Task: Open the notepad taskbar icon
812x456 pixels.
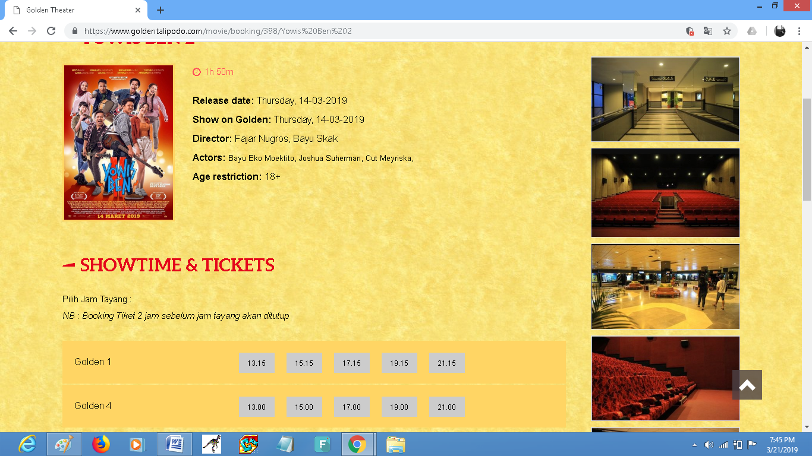Action: coord(285,444)
